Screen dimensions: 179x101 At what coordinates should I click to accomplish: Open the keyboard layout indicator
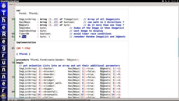click(163, 1)
